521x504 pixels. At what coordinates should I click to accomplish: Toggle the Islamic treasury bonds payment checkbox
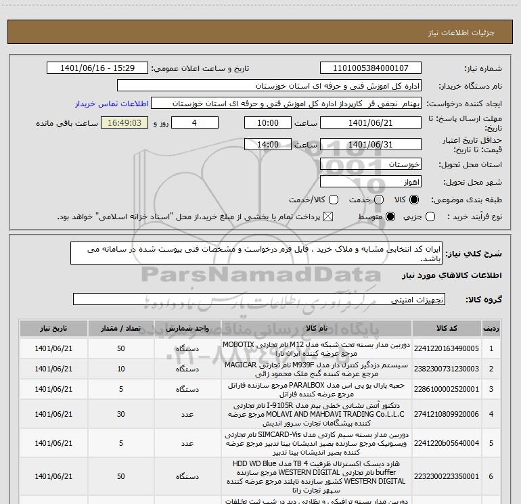pyautogui.click(x=328, y=217)
